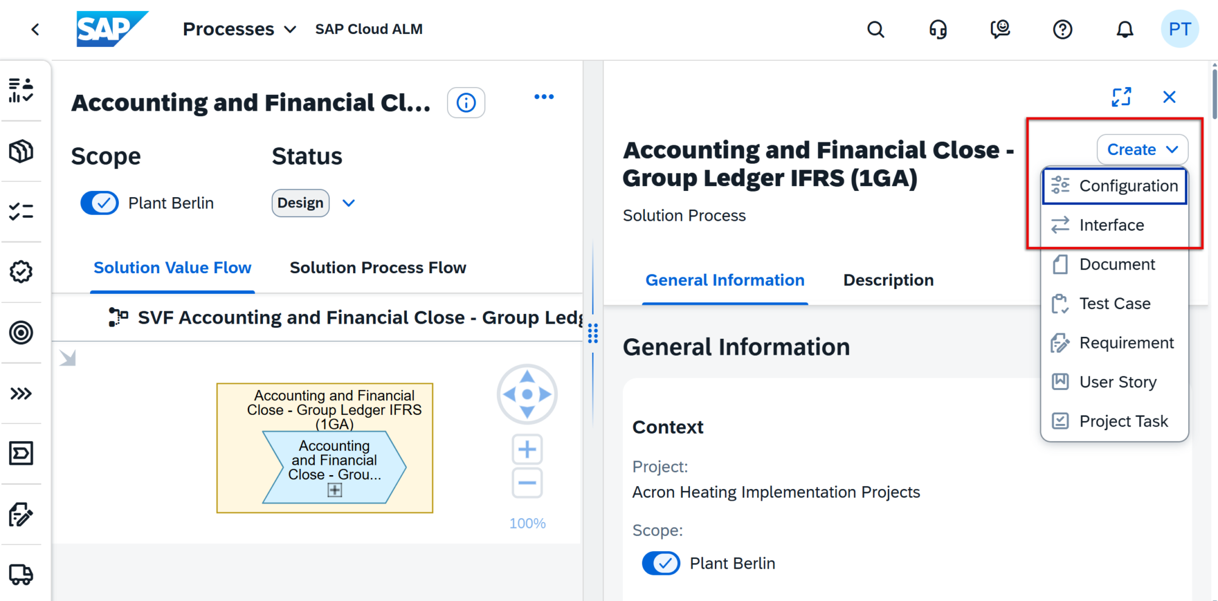This screenshot has height=601, width=1218.
Task: Open the Design status dropdown arrow
Action: coord(348,203)
